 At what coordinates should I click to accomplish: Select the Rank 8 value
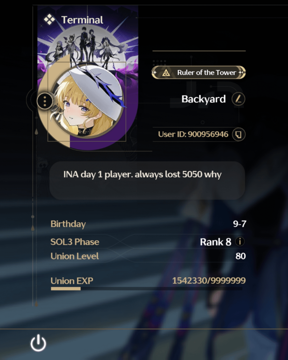pyautogui.click(x=215, y=242)
